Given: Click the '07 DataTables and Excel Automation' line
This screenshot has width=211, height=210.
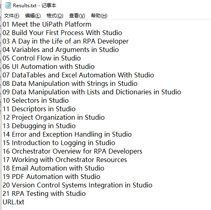Looking at the screenshot, I should tap(78, 75).
